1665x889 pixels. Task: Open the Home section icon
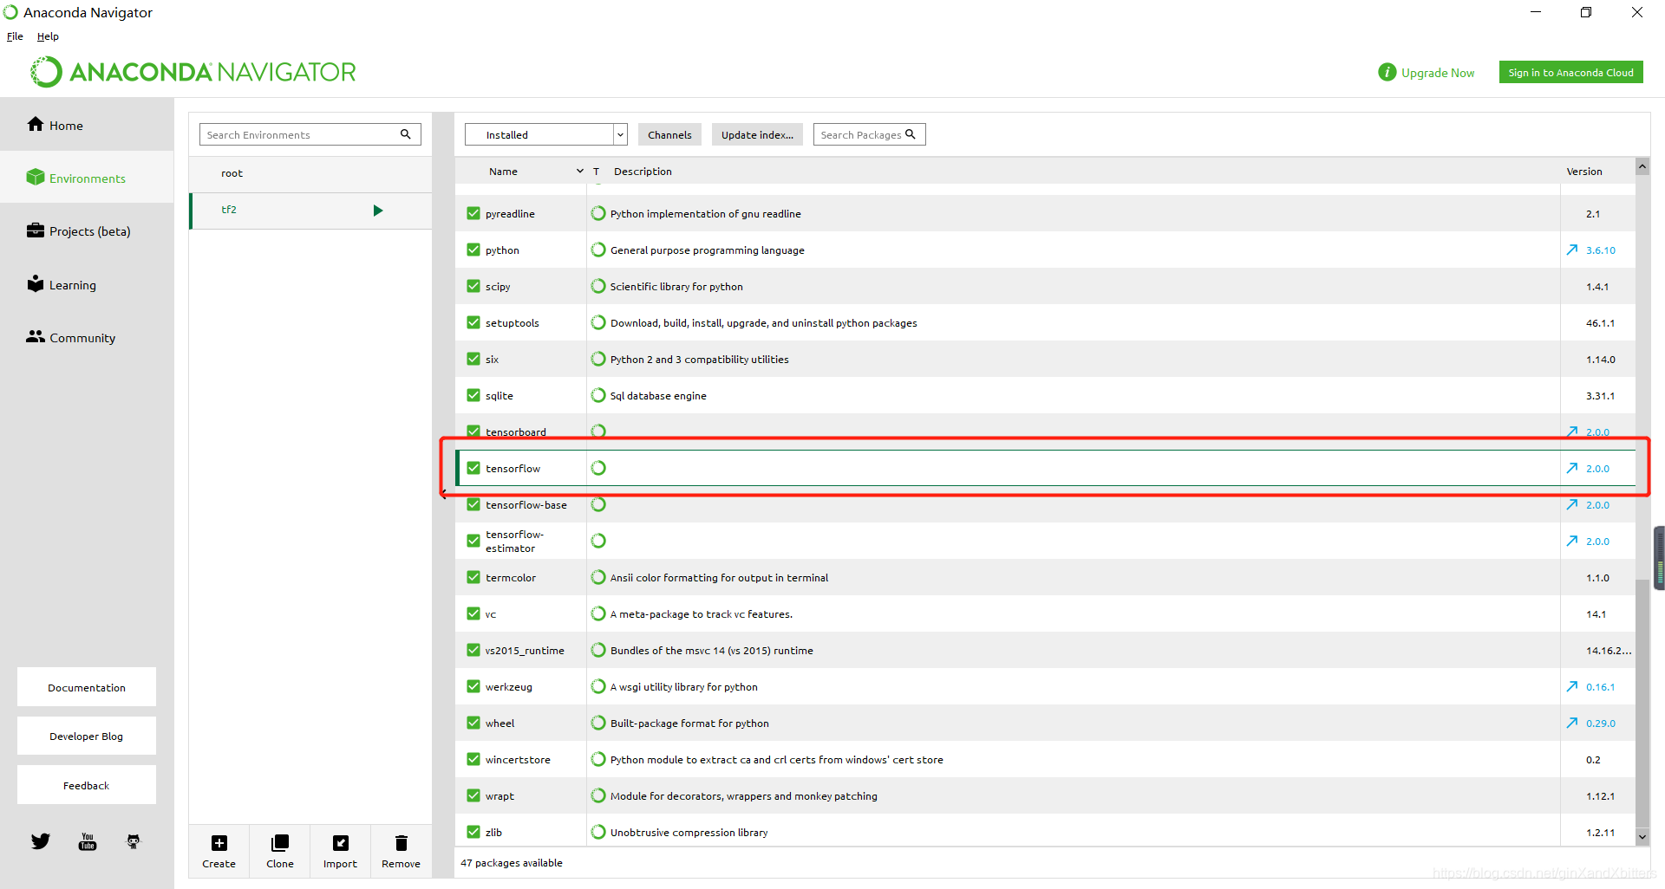tap(36, 124)
